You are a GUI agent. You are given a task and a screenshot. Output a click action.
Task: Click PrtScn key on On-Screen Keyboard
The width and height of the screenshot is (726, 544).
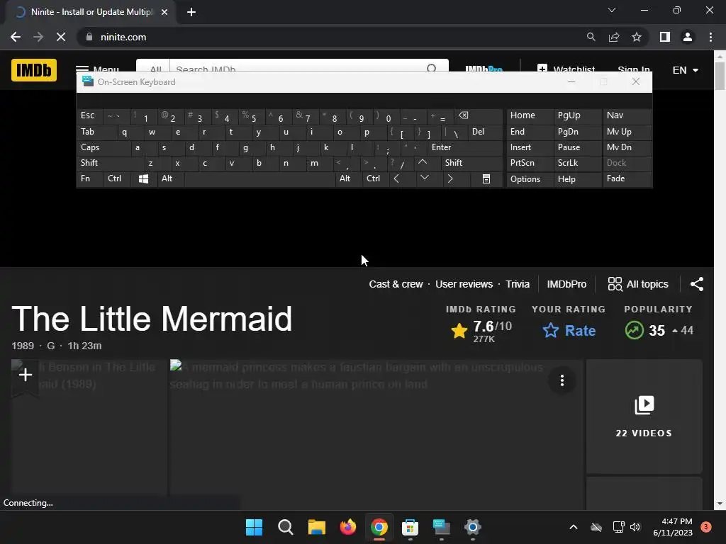530,163
